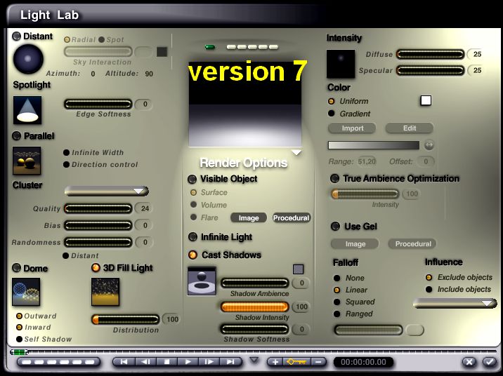Screen dimensions: 503x376
Task: Click Use Gel Procedural button
Action: 412,243
